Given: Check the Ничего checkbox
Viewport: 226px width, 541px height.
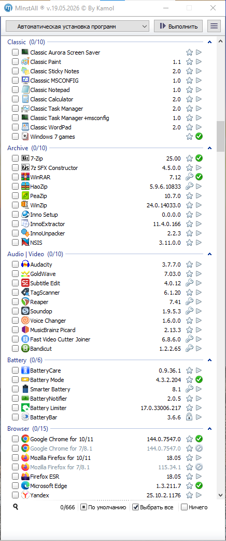Looking at the screenshot, I should point(185,507).
